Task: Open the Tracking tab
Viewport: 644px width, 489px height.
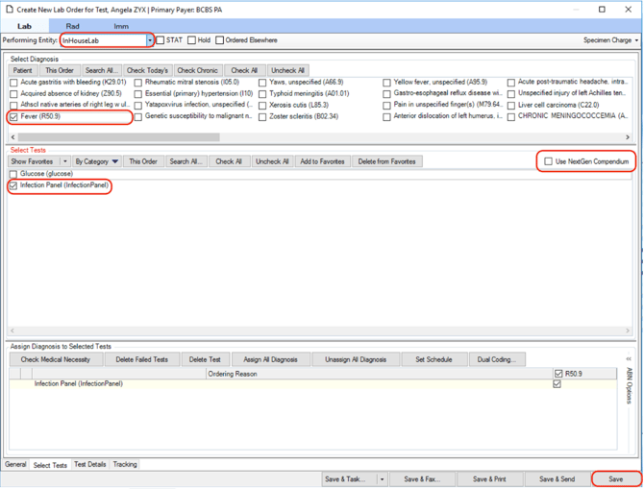Action: pos(125,464)
